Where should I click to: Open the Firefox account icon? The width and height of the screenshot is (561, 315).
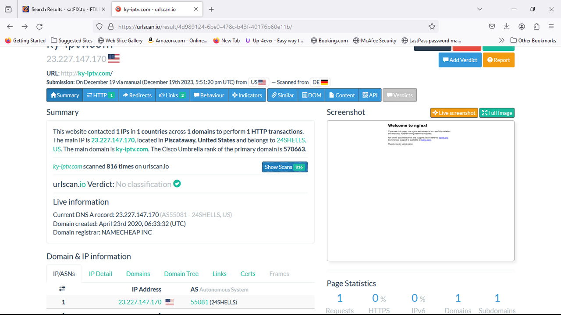[x=522, y=27]
